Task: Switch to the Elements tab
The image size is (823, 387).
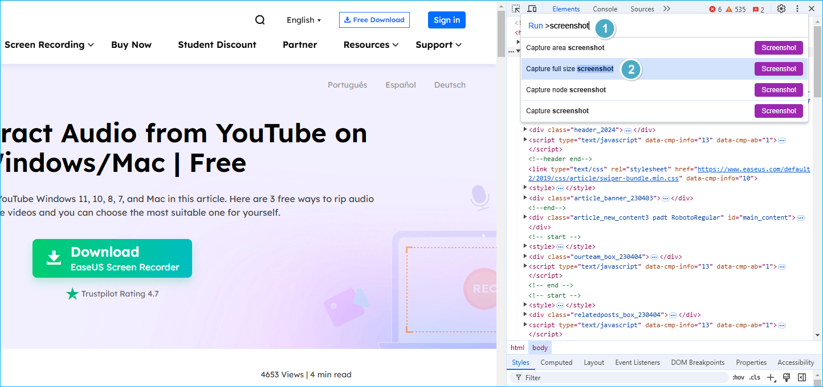Action: 566,9
